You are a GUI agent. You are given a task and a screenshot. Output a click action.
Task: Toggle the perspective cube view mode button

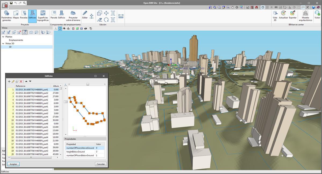(60, 28)
